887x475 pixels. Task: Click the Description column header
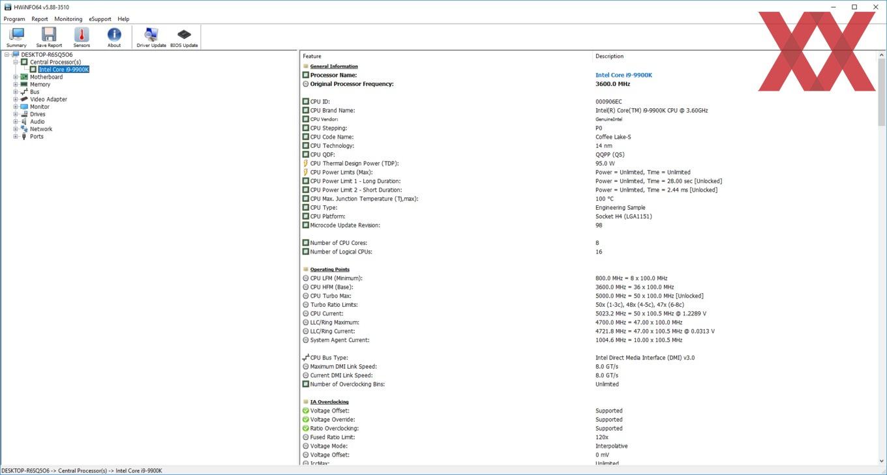pos(734,56)
